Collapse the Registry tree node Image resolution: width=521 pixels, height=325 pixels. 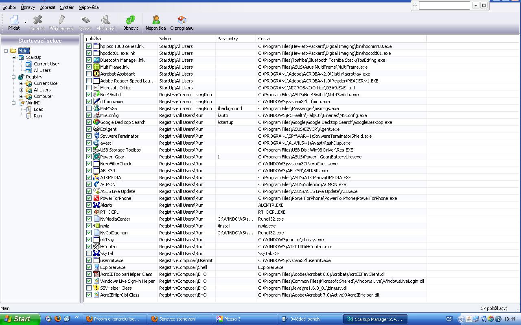13,77
